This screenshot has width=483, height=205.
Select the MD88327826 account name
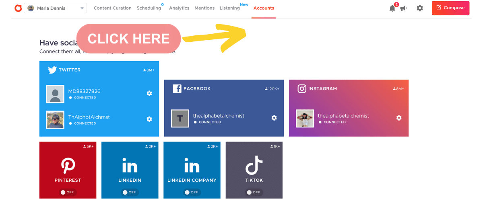coord(84,91)
